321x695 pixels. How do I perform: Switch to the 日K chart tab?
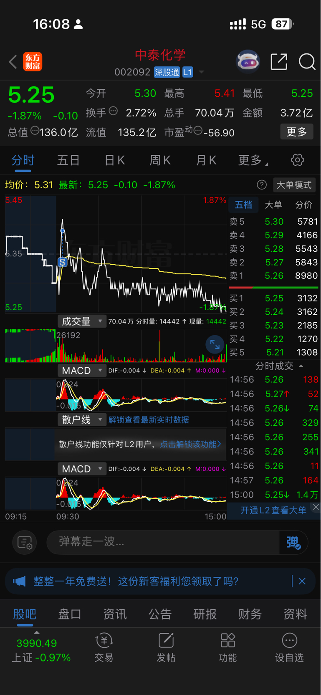115,160
